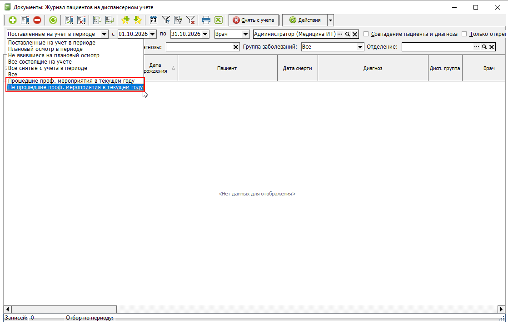Select Не явившиеся на плановый осмотр option

point(75,55)
